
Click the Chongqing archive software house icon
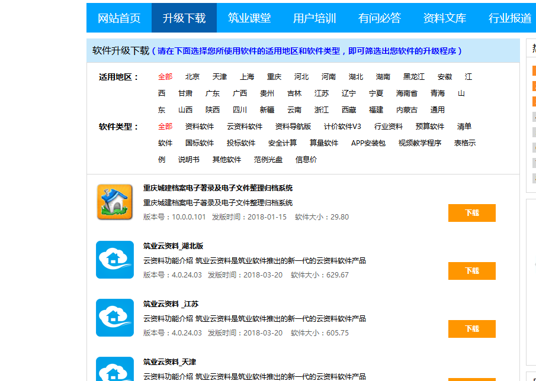[115, 202]
